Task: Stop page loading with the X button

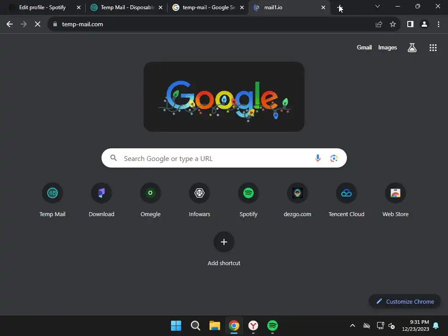Action: pyautogui.click(x=38, y=24)
